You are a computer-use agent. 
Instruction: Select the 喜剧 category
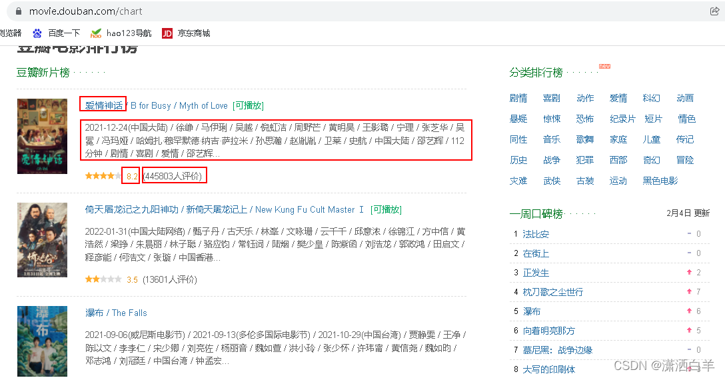pyautogui.click(x=552, y=98)
